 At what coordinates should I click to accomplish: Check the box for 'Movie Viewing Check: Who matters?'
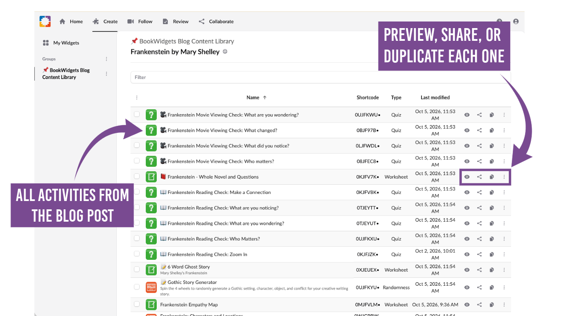137,161
